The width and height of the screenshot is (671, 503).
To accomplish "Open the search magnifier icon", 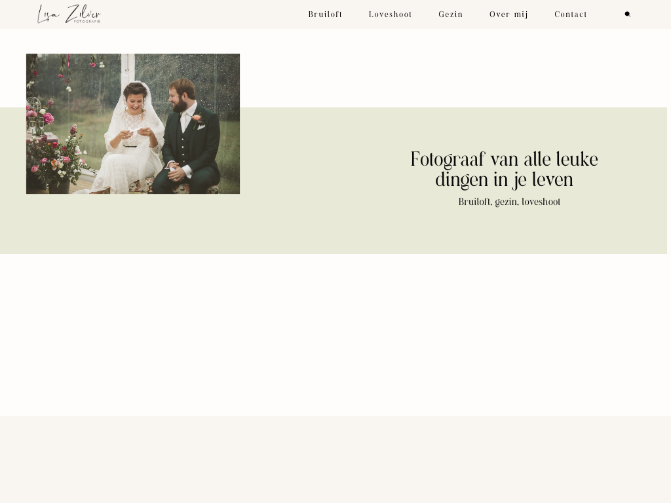I will coord(627,14).
